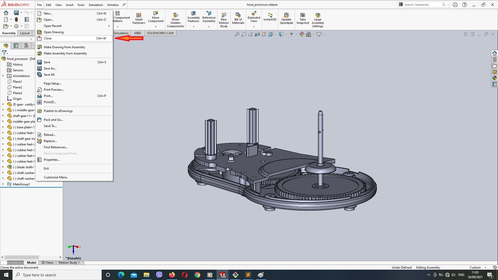
Task: Choose Close from the File menu
Action: tap(74, 38)
